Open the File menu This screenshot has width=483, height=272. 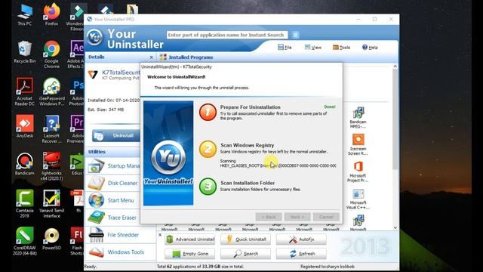(x=285, y=47)
